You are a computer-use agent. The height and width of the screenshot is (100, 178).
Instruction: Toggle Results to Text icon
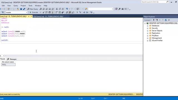(67, 12)
